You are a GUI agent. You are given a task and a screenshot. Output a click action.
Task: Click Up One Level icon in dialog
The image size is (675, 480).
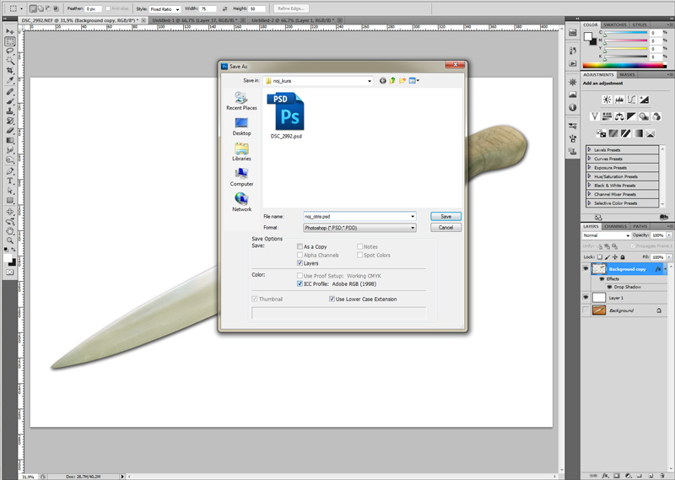tap(392, 80)
